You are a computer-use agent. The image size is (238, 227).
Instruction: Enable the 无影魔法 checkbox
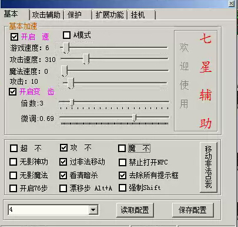coord(13,175)
